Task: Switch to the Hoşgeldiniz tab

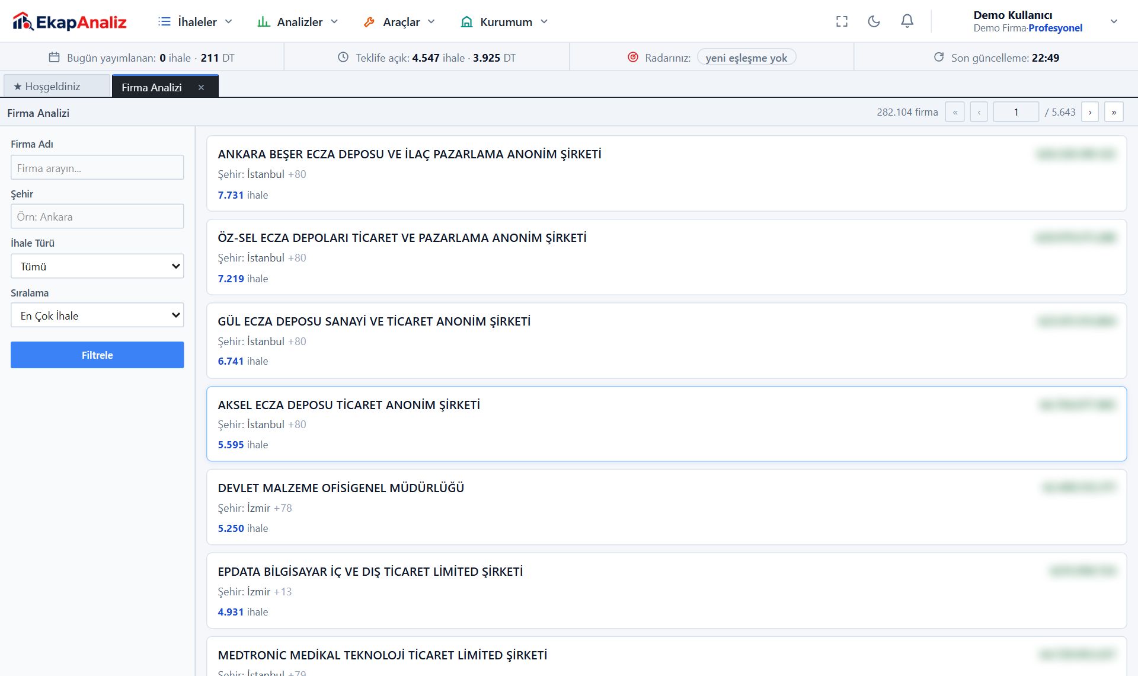Action: [56, 87]
